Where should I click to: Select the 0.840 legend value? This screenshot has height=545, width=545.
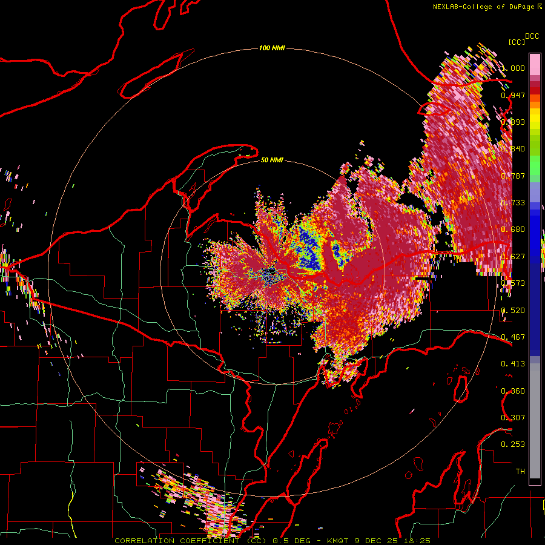(x=513, y=149)
